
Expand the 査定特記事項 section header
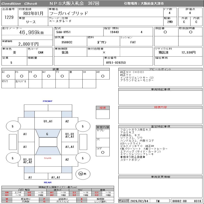coord(160,126)
